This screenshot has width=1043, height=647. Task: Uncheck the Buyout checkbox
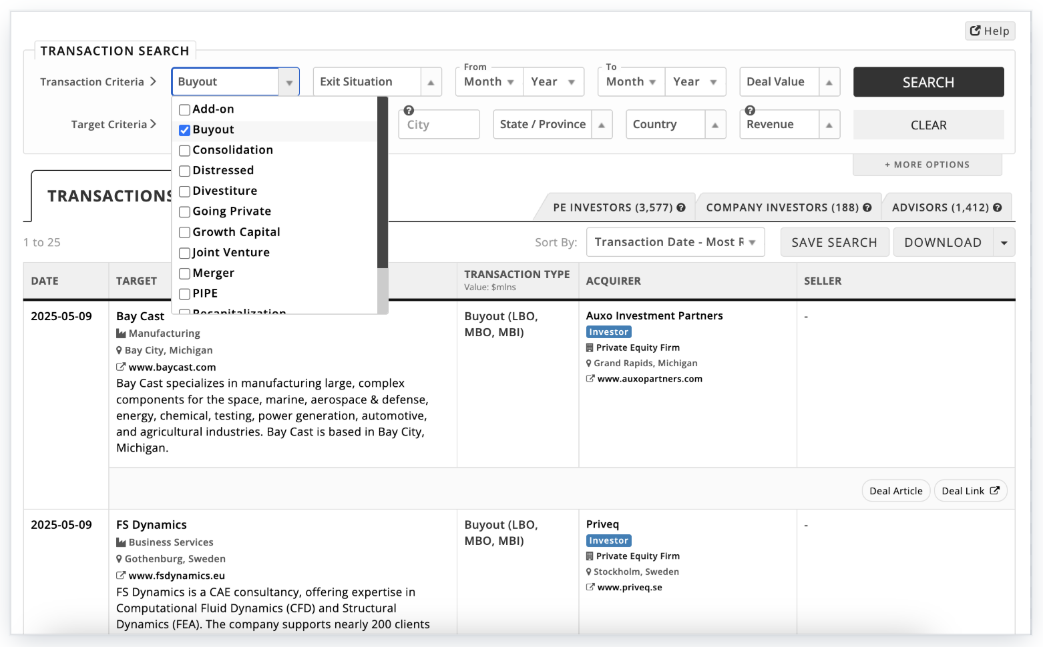point(184,130)
